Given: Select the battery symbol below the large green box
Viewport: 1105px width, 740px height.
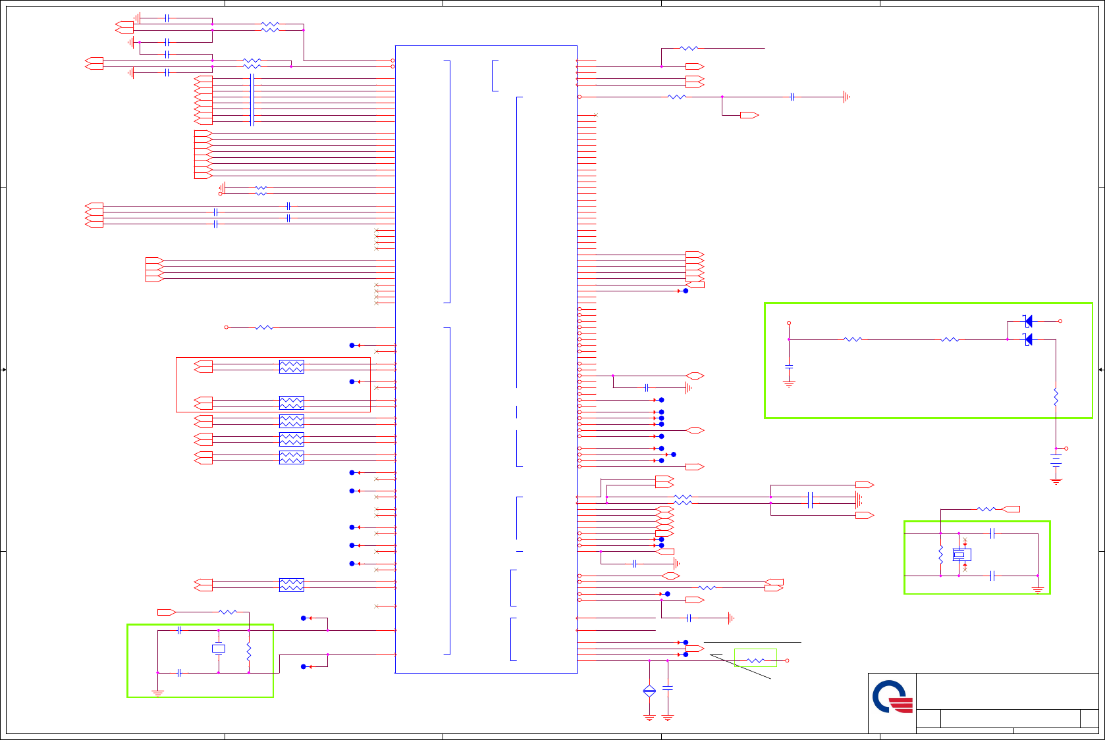Looking at the screenshot, I should coord(1056,459).
